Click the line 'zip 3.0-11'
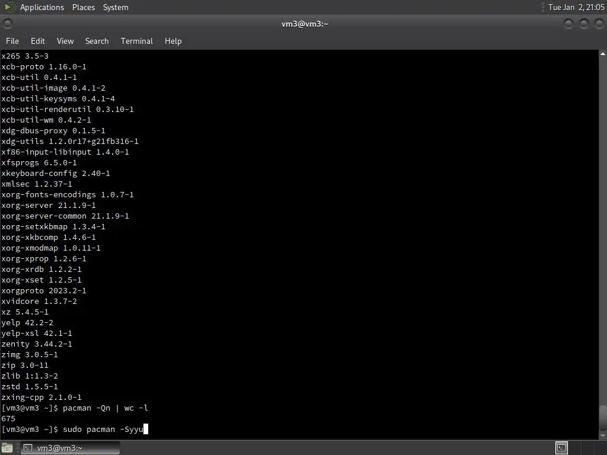The width and height of the screenshot is (607, 455). click(25, 365)
